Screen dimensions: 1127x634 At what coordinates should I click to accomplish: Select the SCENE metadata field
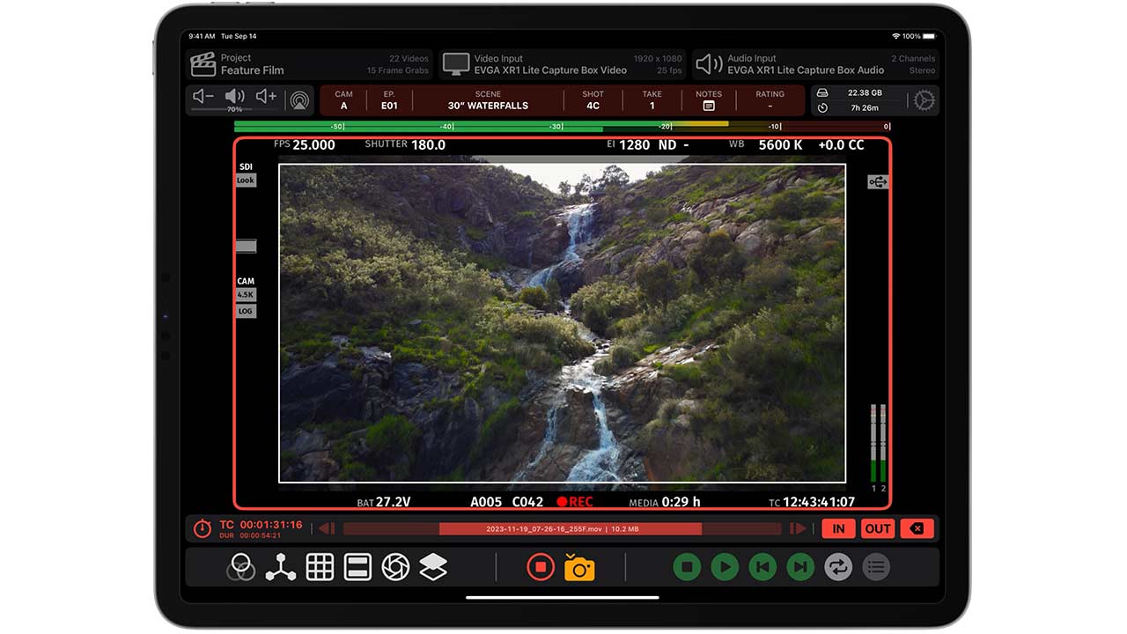488,100
